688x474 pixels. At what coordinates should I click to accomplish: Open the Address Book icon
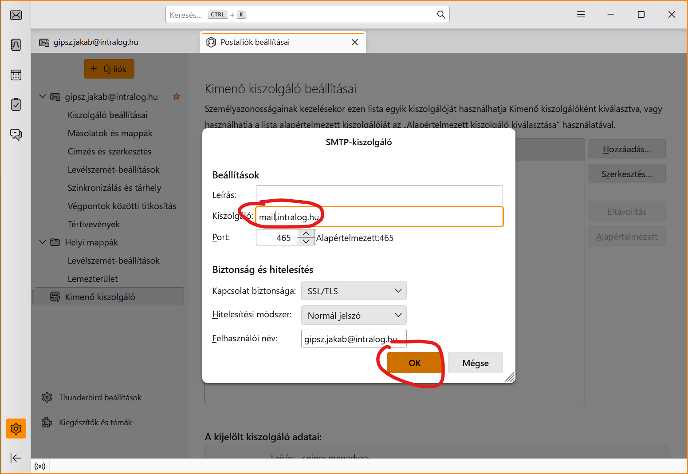[x=16, y=44]
